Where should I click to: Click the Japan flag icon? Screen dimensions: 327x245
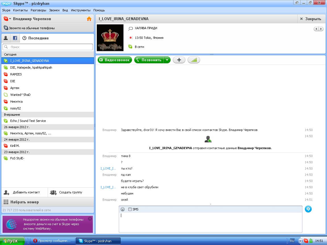(131, 38)
